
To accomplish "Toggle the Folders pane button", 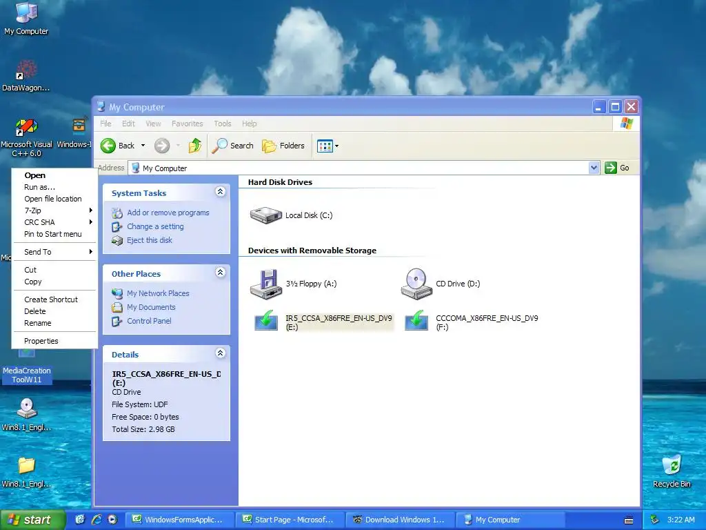I will pyautogui.click(x=283, y=146).
